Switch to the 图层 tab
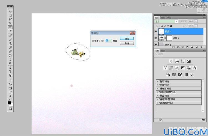 [x=157, y=17]
